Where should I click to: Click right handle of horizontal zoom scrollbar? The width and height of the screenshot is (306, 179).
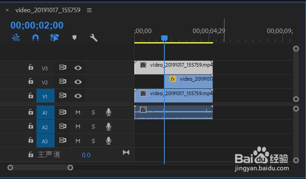click(x=70, y=167)
